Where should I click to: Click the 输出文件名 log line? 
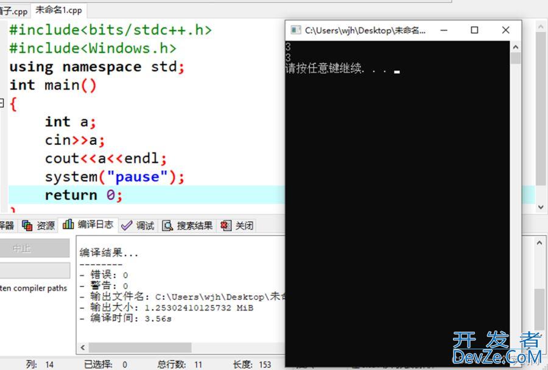183,296
